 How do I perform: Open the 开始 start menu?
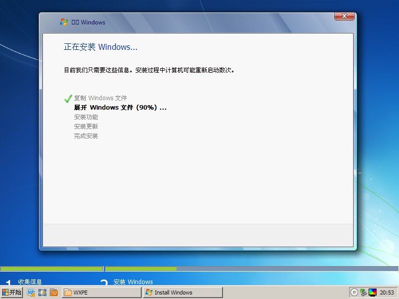pos(11,293)
